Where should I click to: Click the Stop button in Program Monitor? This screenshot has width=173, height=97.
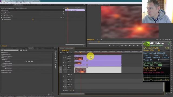click(x=130, y=46)
